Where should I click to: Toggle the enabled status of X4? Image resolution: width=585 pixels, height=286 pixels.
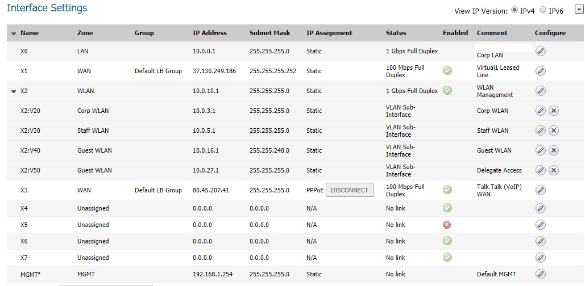click(x=447, y=208)
